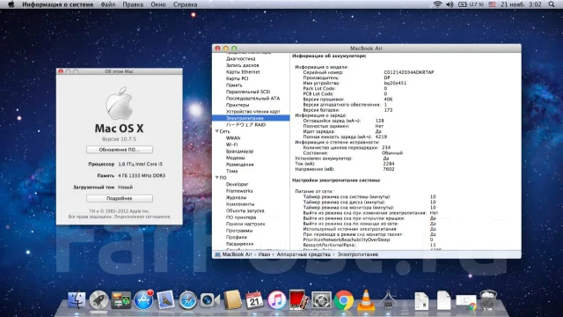Select Запись дисков in sidebar
563x317 pixels.
click(243, 65)
